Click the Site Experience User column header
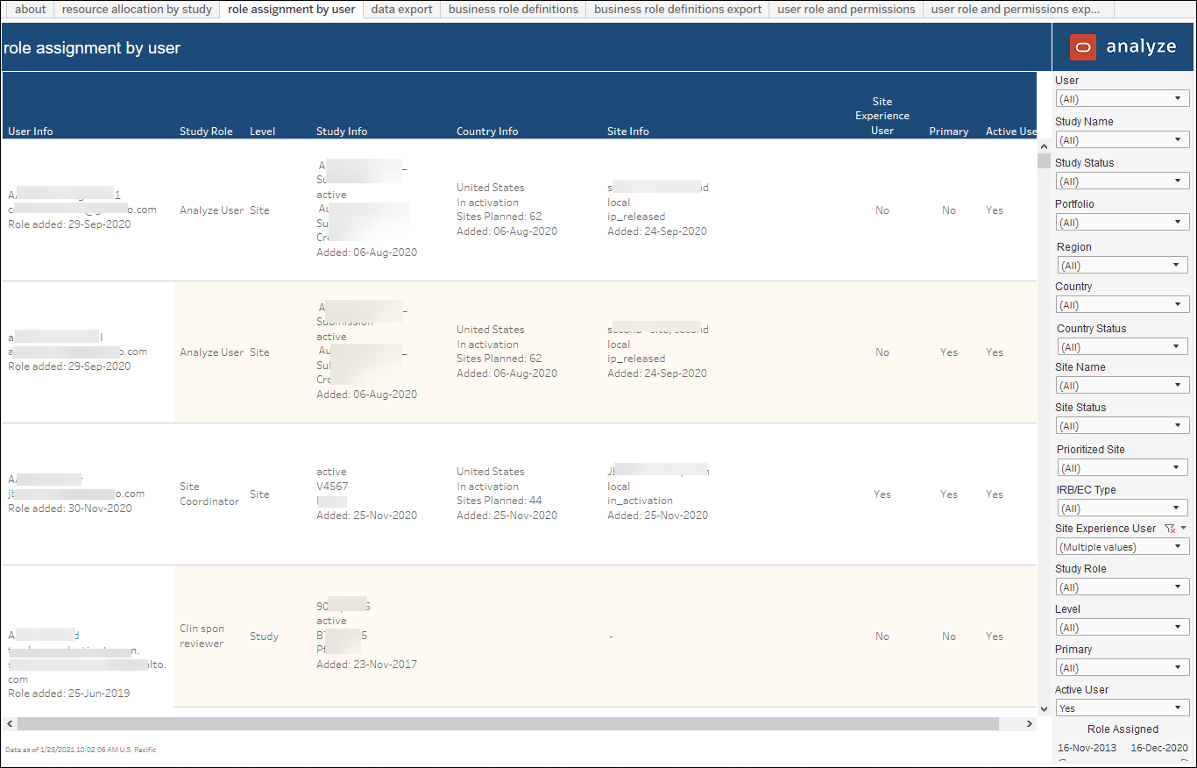 882,116
